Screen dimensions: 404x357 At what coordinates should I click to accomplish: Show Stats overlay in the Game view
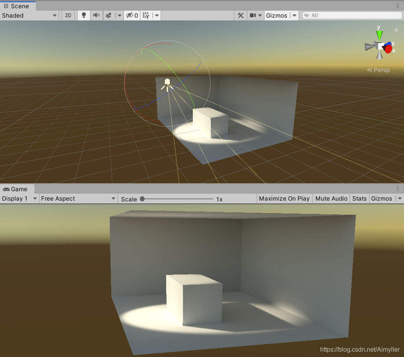tap(359, 199)
